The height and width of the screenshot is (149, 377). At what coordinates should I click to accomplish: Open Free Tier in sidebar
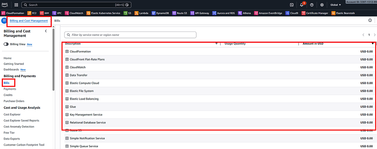tap(9, 133)
